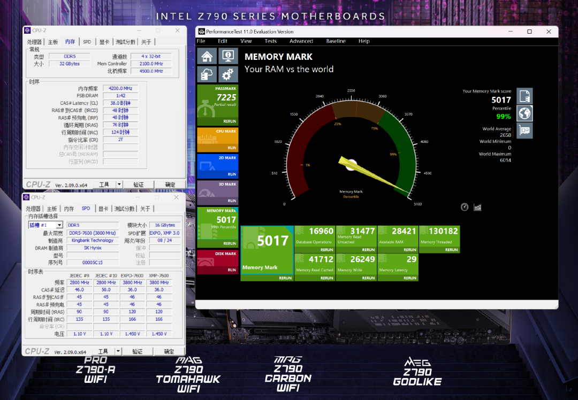The width and height of the screenshot is (578, 400).
Task: Click the CPU-Z logo icon in upper window title
Action: (x=27, y=30)
